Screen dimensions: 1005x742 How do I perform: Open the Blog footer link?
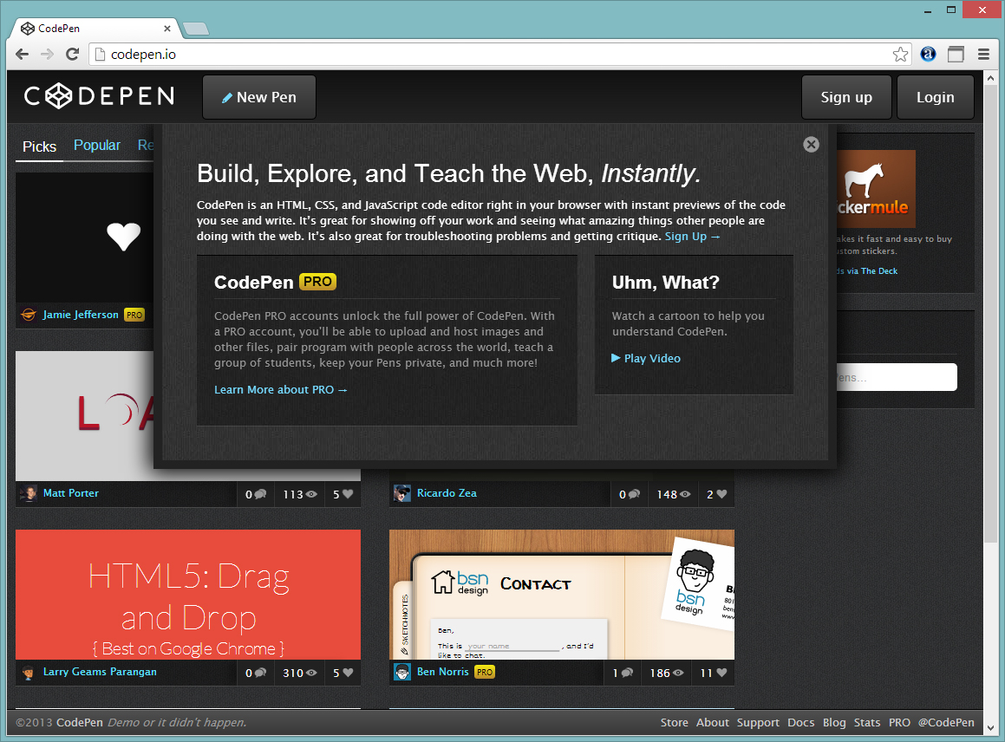[x=834, y=723]
